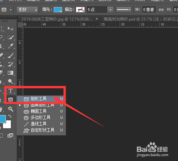This screenshot has height=161, width=178.
Task: Choose 多边形工具 from the flyout
Action: tap(41, 117)
